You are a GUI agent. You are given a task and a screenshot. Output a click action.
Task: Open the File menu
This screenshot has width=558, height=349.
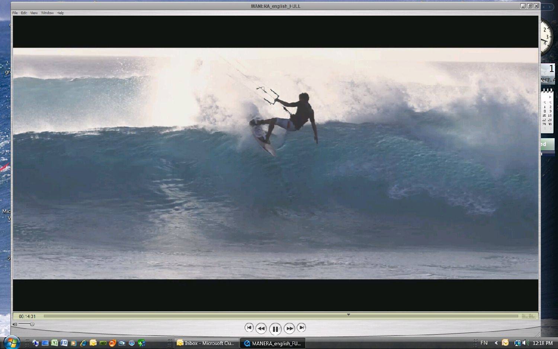point(15,13)
